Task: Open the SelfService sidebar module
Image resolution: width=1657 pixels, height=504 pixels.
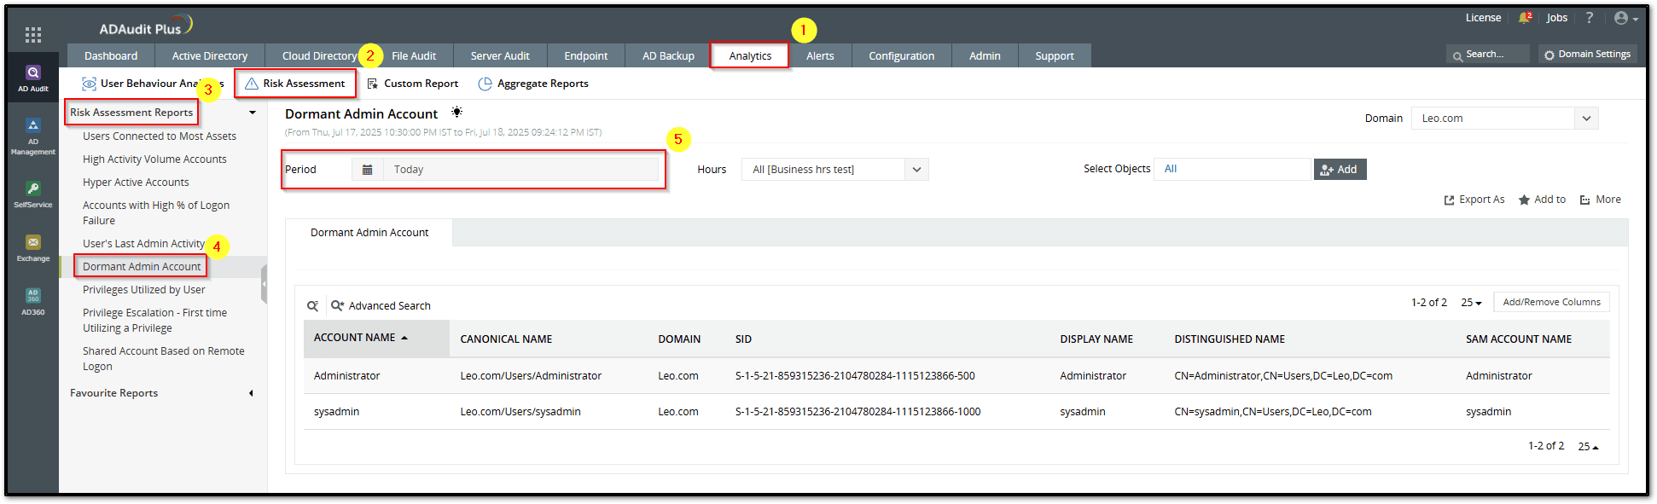Action: [33, 194]
